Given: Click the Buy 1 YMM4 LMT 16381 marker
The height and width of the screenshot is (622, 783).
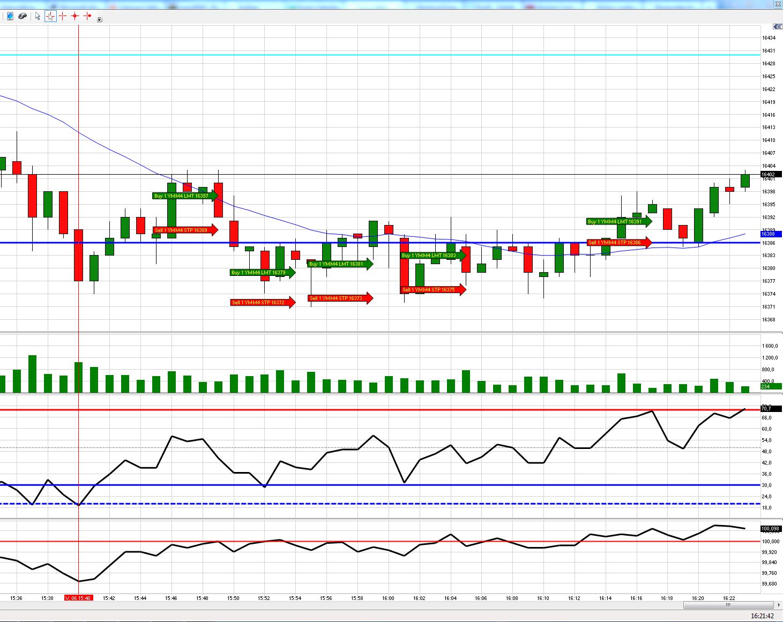Looking at the screenshot, I should point(340,264).
